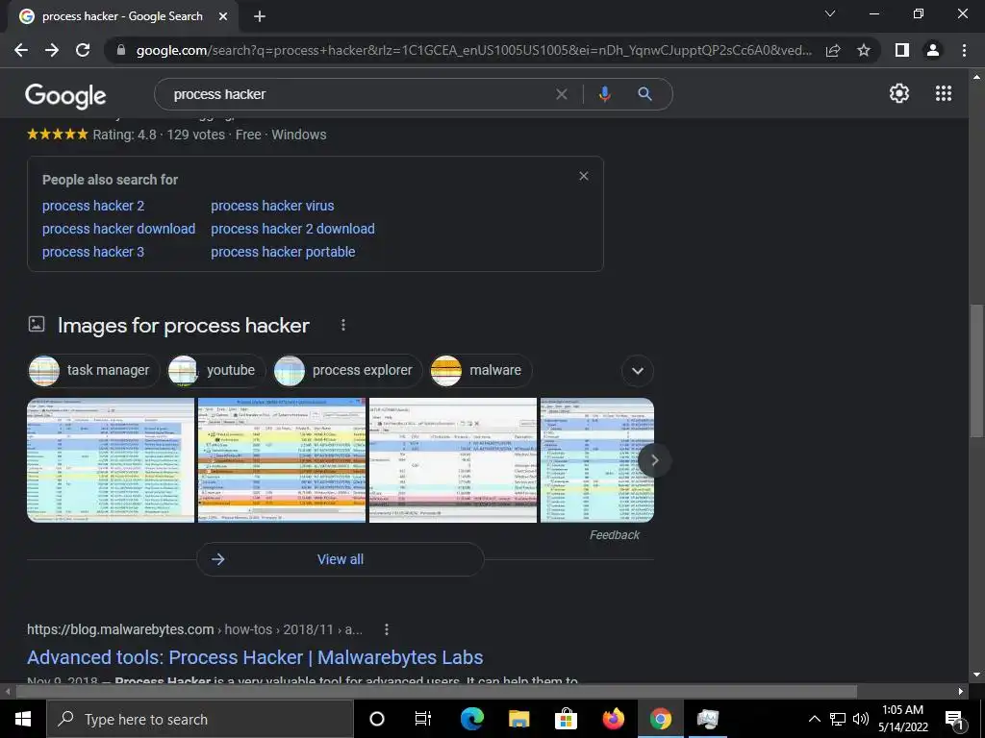Open the process hacker 2 suggestion
This screenshot has height=738, width=985.
93,206
